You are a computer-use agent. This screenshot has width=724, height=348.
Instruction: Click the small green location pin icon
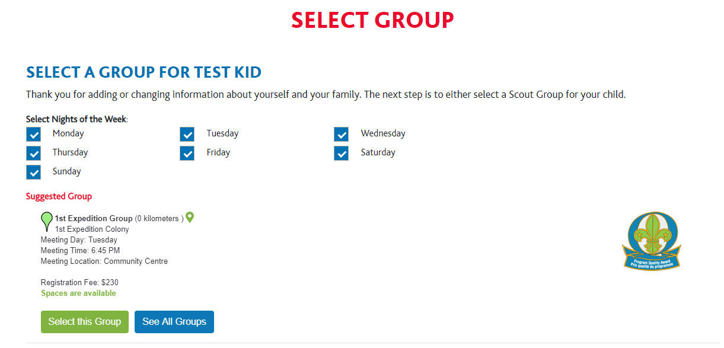click(x=190, y=218)
